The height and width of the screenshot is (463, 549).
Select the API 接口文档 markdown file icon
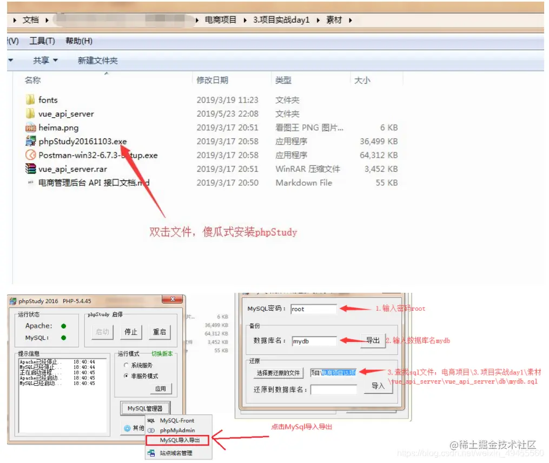point(30,182)
